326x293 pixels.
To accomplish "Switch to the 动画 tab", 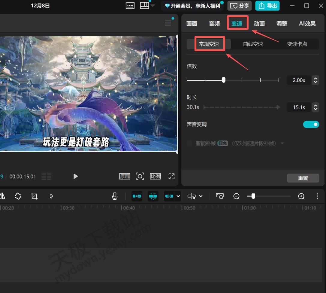I will (259, 23).
